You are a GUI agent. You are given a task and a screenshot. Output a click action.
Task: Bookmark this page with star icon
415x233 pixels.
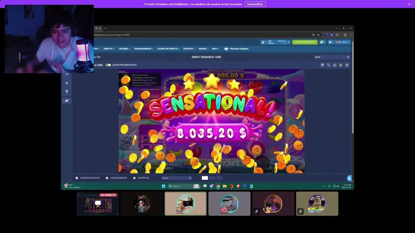click(318, 35)
